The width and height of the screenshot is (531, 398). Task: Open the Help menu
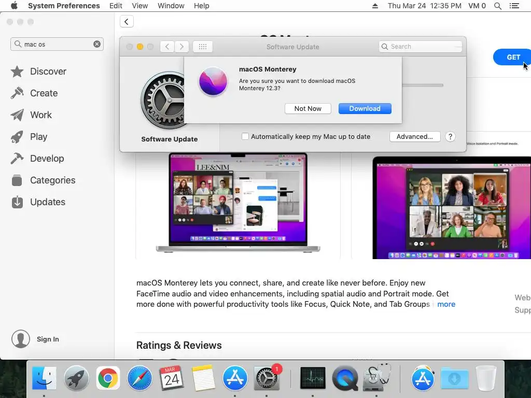202,6
